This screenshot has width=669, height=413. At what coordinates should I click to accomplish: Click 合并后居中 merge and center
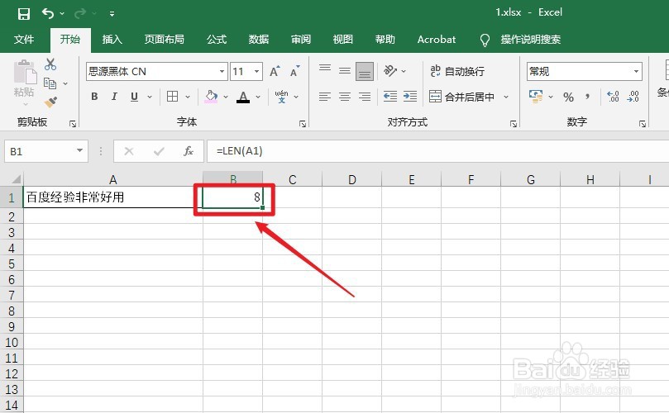(x=461, y=97)
